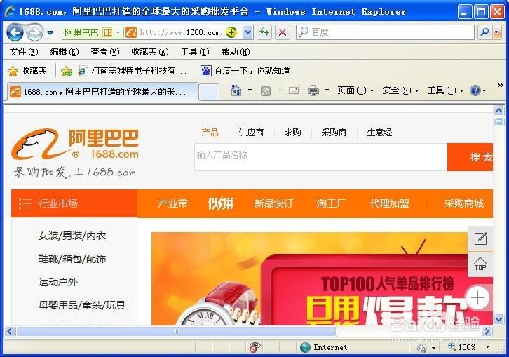Open the 100% zoom level control

pos(469,347)
